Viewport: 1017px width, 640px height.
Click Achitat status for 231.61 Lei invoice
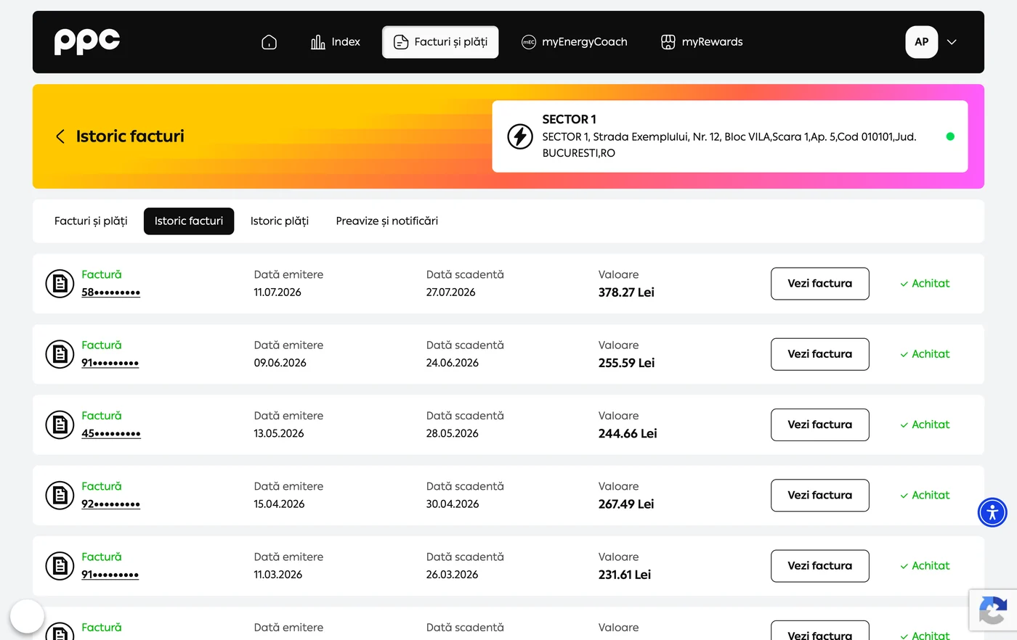point(925,565)
